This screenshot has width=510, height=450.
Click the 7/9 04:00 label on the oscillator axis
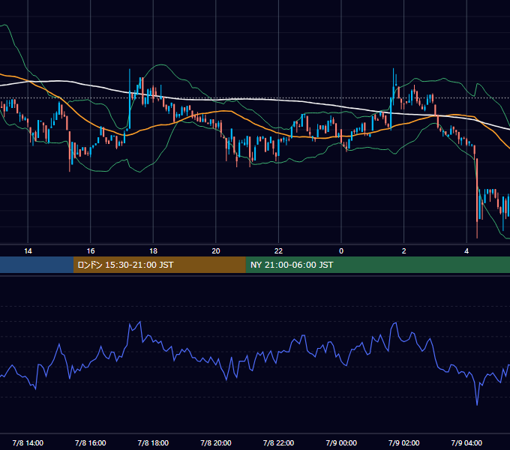point(466,442)
